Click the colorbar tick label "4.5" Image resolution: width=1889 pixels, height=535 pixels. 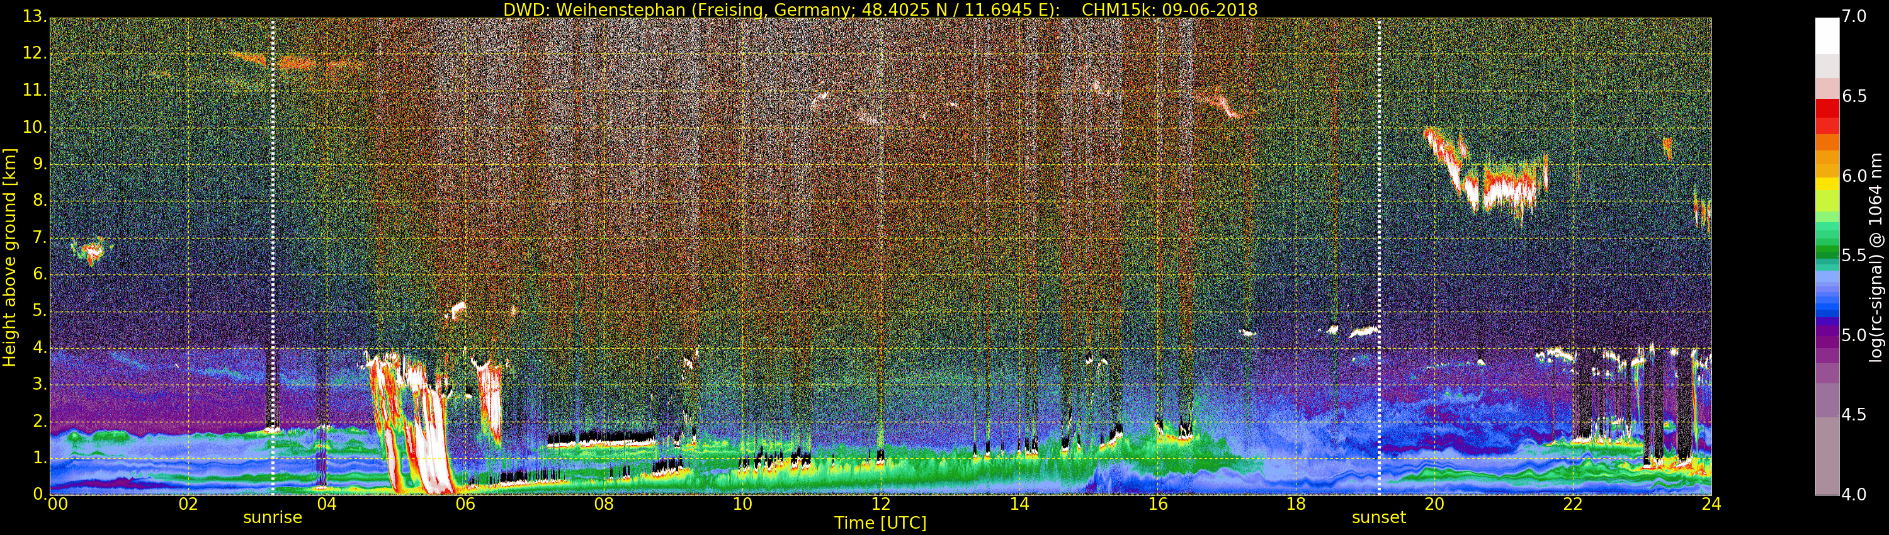pyautogui.click(x=1854, y=415)
